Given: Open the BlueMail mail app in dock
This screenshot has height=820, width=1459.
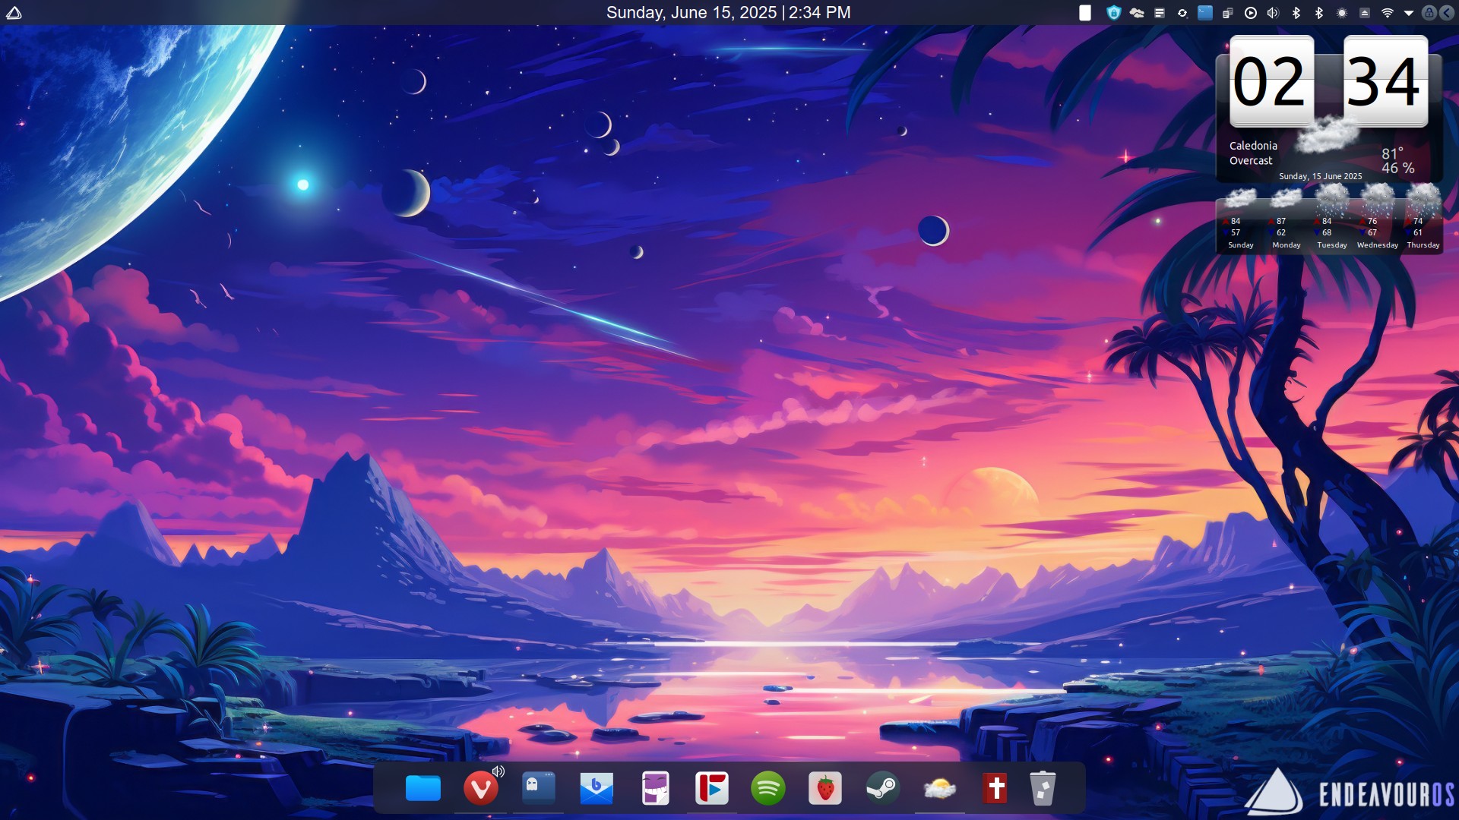Looking at the screenshot, I should (597, 789).
